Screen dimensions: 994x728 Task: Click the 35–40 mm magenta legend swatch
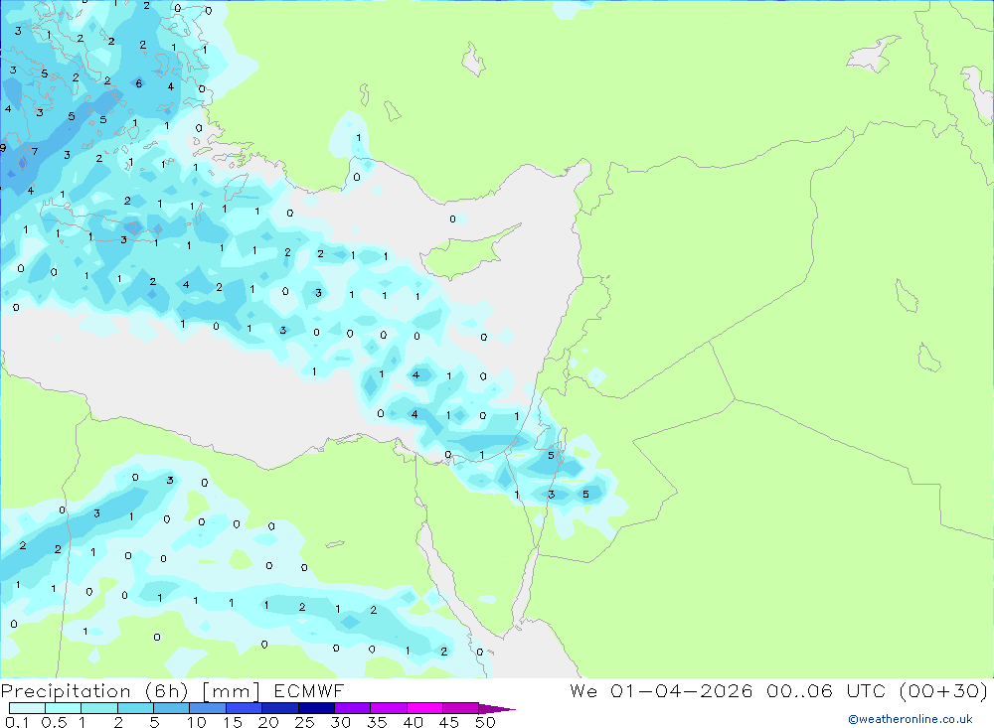point(389,708)
